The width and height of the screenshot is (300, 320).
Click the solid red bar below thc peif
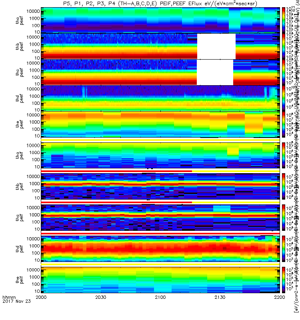pyautogui.click(x=160, y=233)
